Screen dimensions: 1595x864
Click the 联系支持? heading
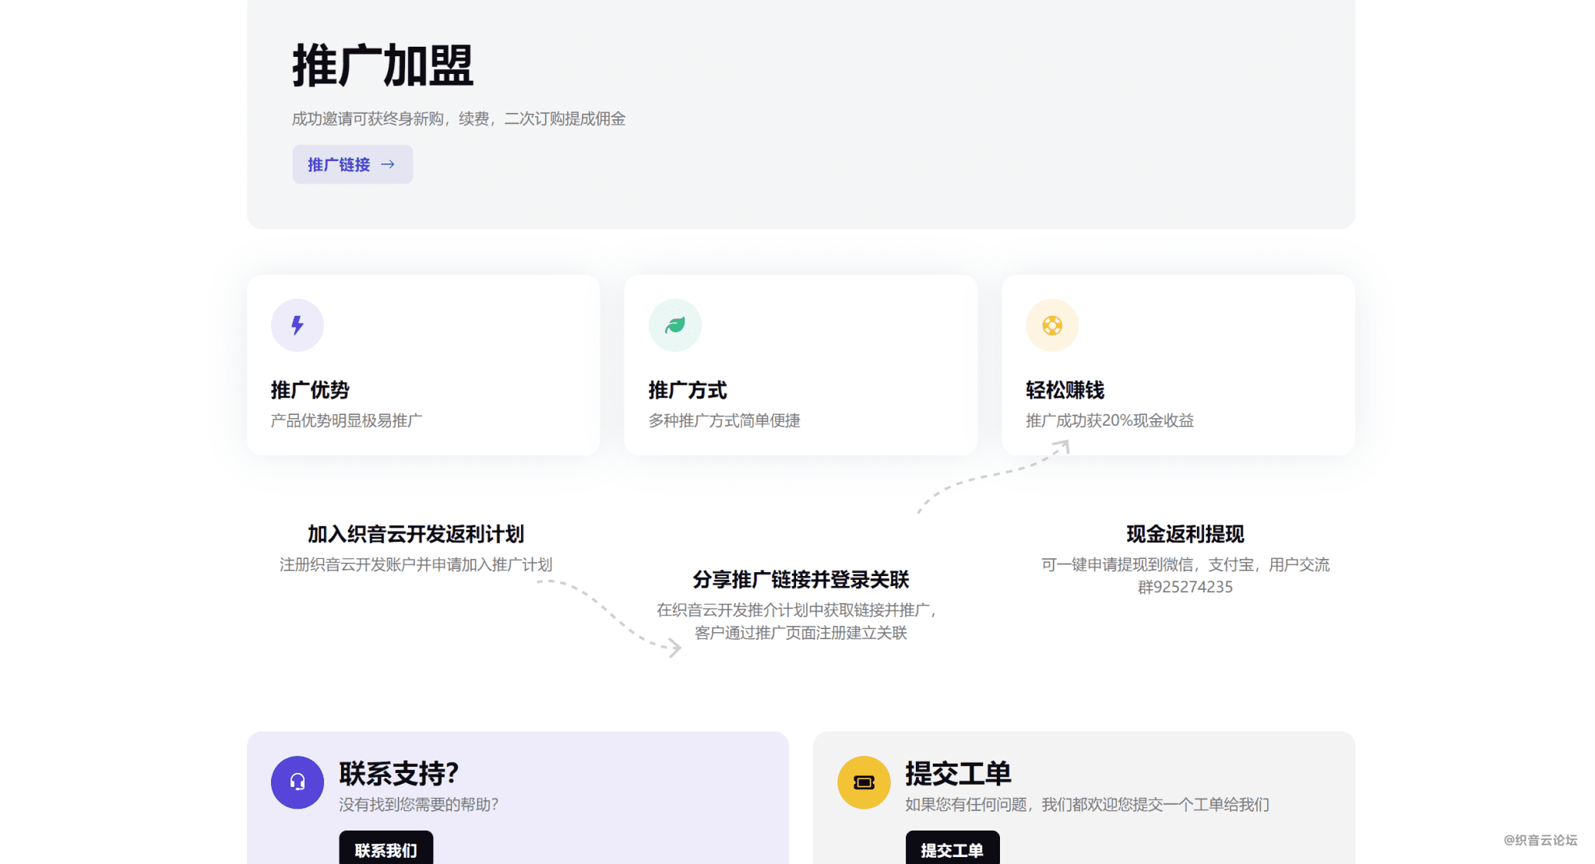[x=398, y=774]
